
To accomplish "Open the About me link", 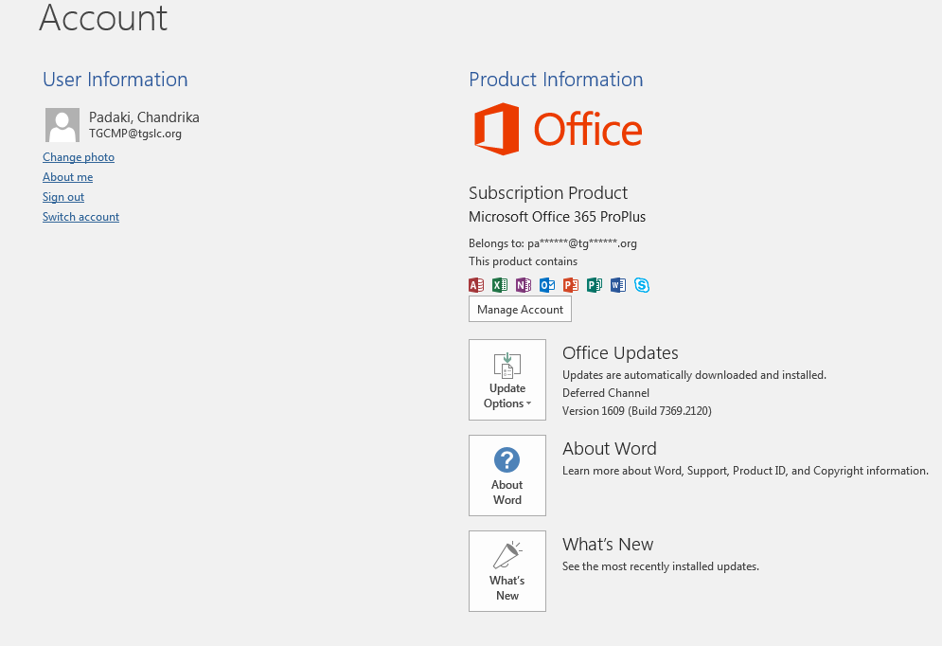I will click(68, 177).
